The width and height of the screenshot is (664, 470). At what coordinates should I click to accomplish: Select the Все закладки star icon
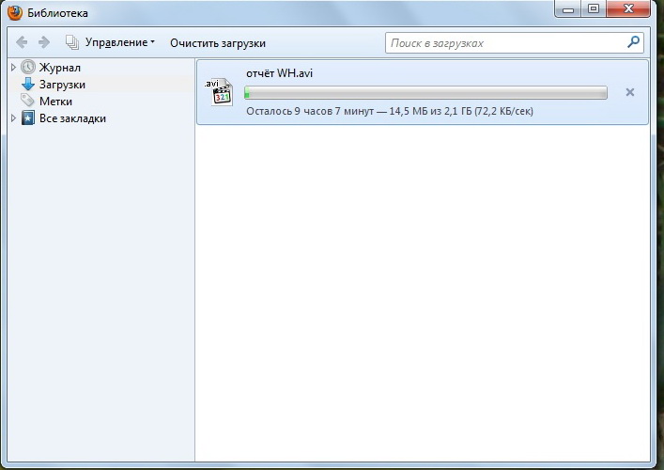[x=28, y=117]
